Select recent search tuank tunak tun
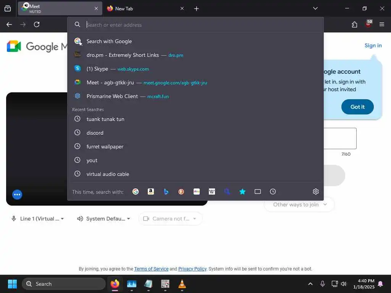 click(195, 119)
